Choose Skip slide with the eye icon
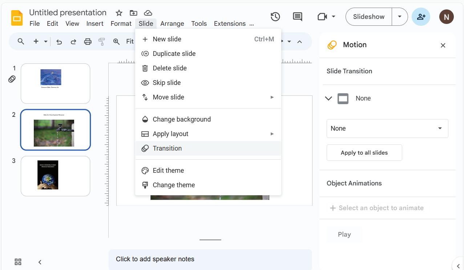The height and width of the screenshot is (270, 464). pos(208,83)
